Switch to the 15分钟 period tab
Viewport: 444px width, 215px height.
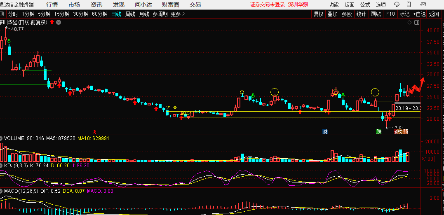pyautogui.click(x=62, y=14)
